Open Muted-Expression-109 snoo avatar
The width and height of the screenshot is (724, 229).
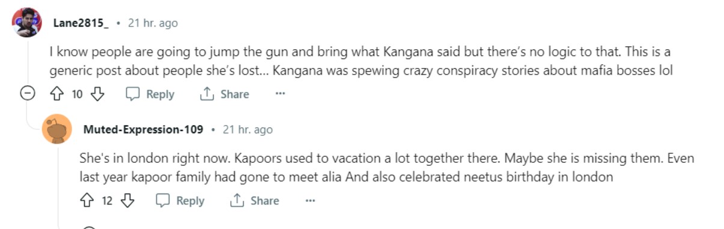click(57, 129)
